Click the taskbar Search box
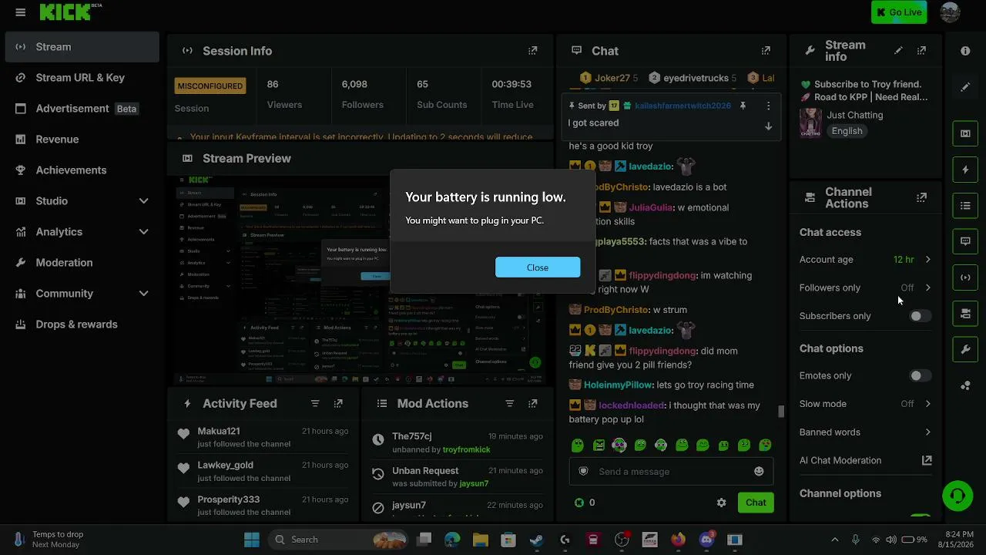Screen dimensions: 986x555 click(x=338, y=540)
